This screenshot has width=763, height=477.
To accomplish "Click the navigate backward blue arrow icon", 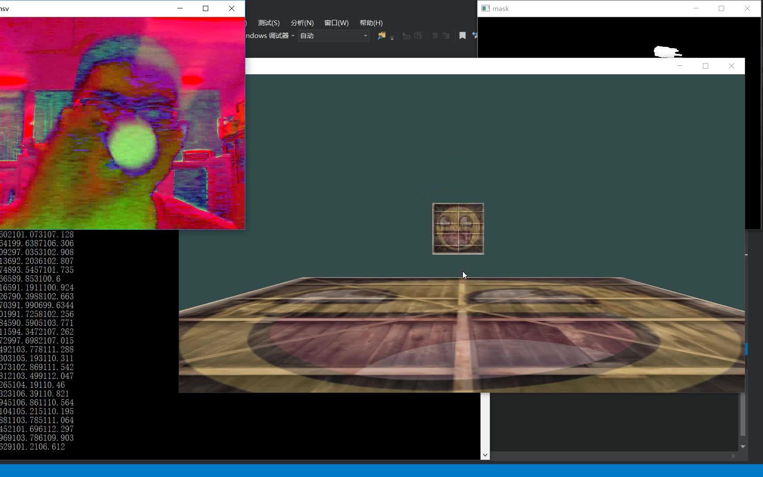I will 475,35.
